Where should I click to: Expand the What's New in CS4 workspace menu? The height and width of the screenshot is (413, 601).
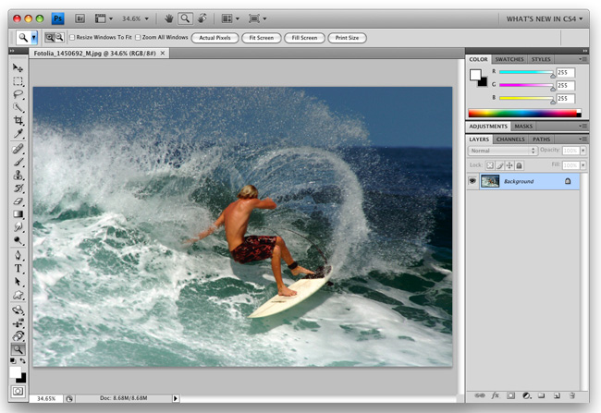click(544, 18)
